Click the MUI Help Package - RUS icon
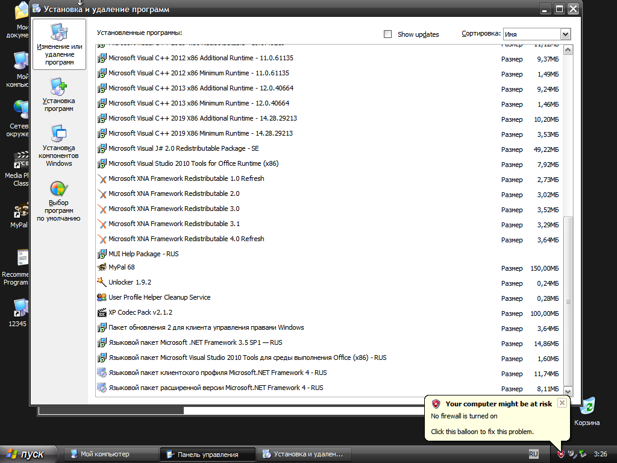Screen dimensions: 617x463 coord(102,254)
